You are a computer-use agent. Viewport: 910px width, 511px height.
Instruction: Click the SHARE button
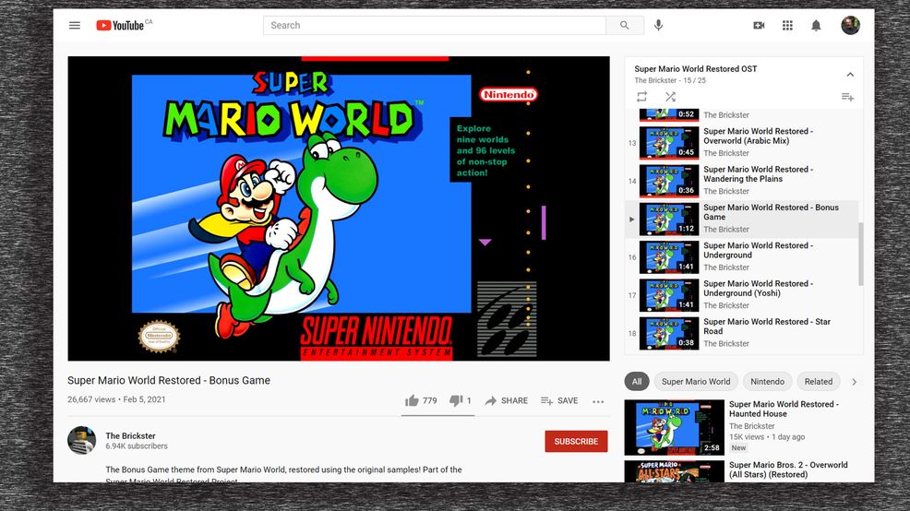(x=506, y=401)
